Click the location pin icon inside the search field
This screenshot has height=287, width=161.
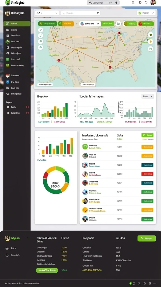pyautogui.click(x=98, y=13)
